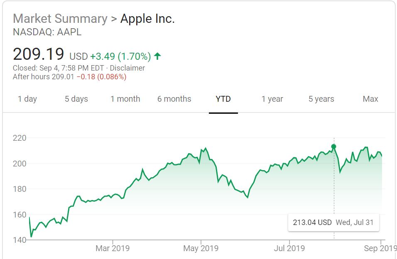The image size is (397, 259).
Task: Click the Jul 2019 axis label
Action: tap(289, 248)
